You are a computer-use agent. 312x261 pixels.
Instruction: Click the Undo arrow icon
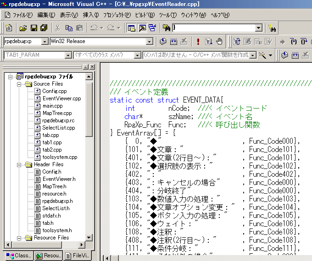pos(94,28)
